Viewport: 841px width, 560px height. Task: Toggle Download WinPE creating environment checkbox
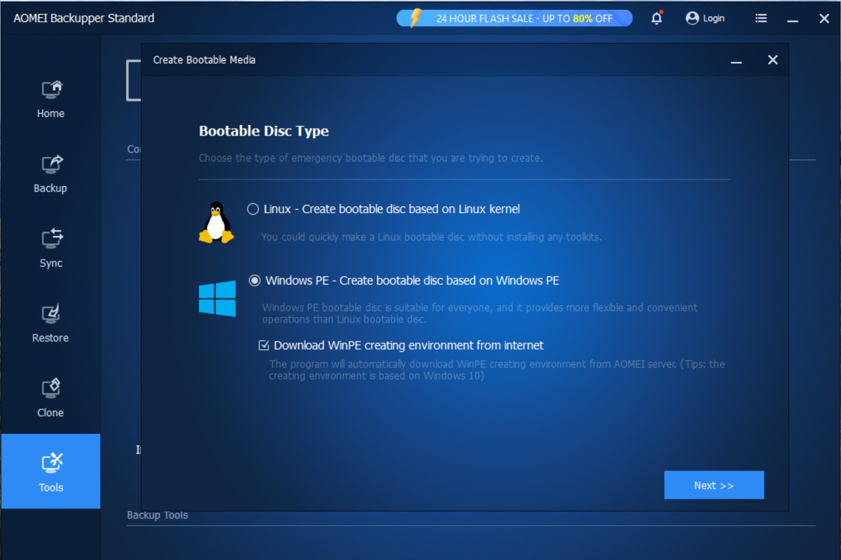point(264,345)
